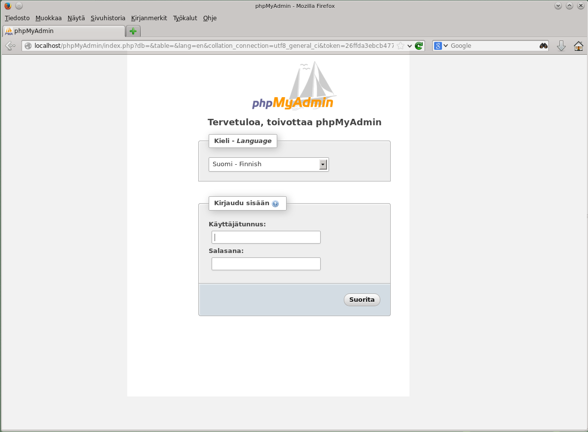The height and width of the screenshot is (432, 588).
Task: Click the Salasana: label
Action: click(x=226, y=251)
